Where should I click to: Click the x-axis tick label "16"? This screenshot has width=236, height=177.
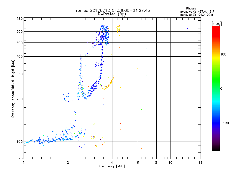(x=201, y=163)
